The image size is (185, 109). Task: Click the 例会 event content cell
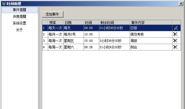pyautogui.click(x=151, y=47)
